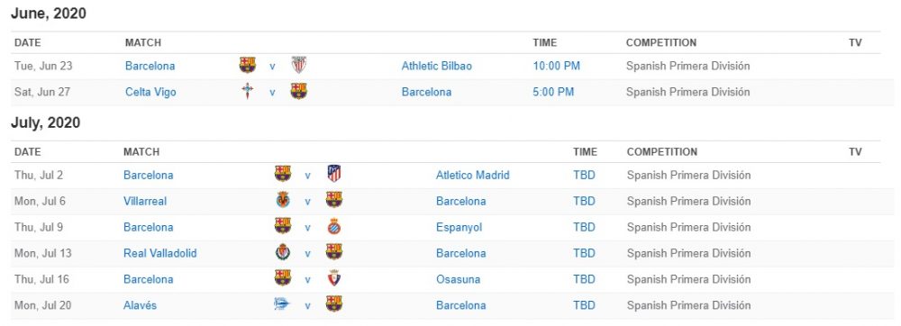Screen dimensions: 901x326
Task: Open the Atletico Madrid team link
Action: click(472, 175)
